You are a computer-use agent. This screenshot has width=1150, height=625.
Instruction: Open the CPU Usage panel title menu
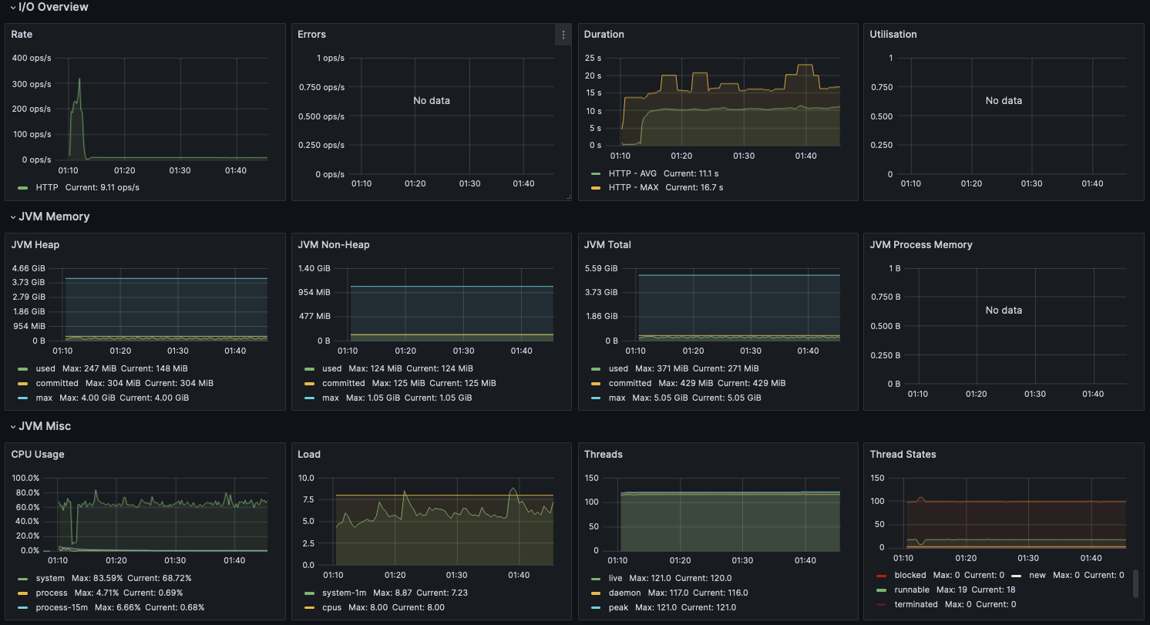point(38,455)
